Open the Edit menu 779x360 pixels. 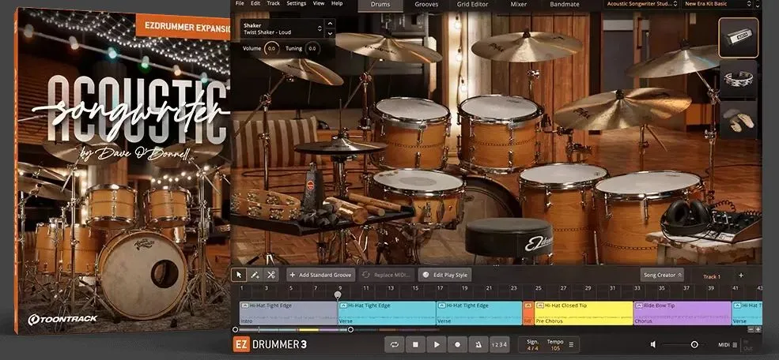255,3
